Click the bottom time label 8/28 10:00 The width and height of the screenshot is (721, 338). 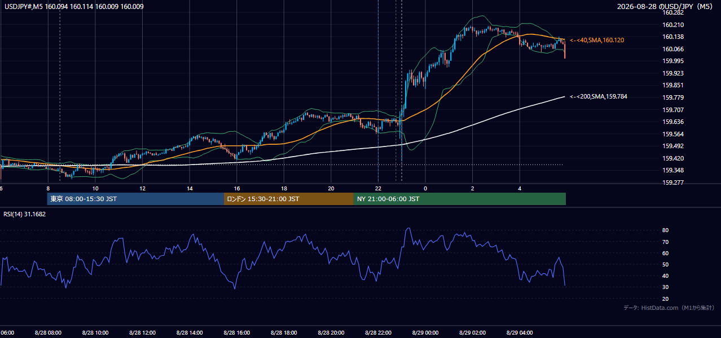click(95, 332)
